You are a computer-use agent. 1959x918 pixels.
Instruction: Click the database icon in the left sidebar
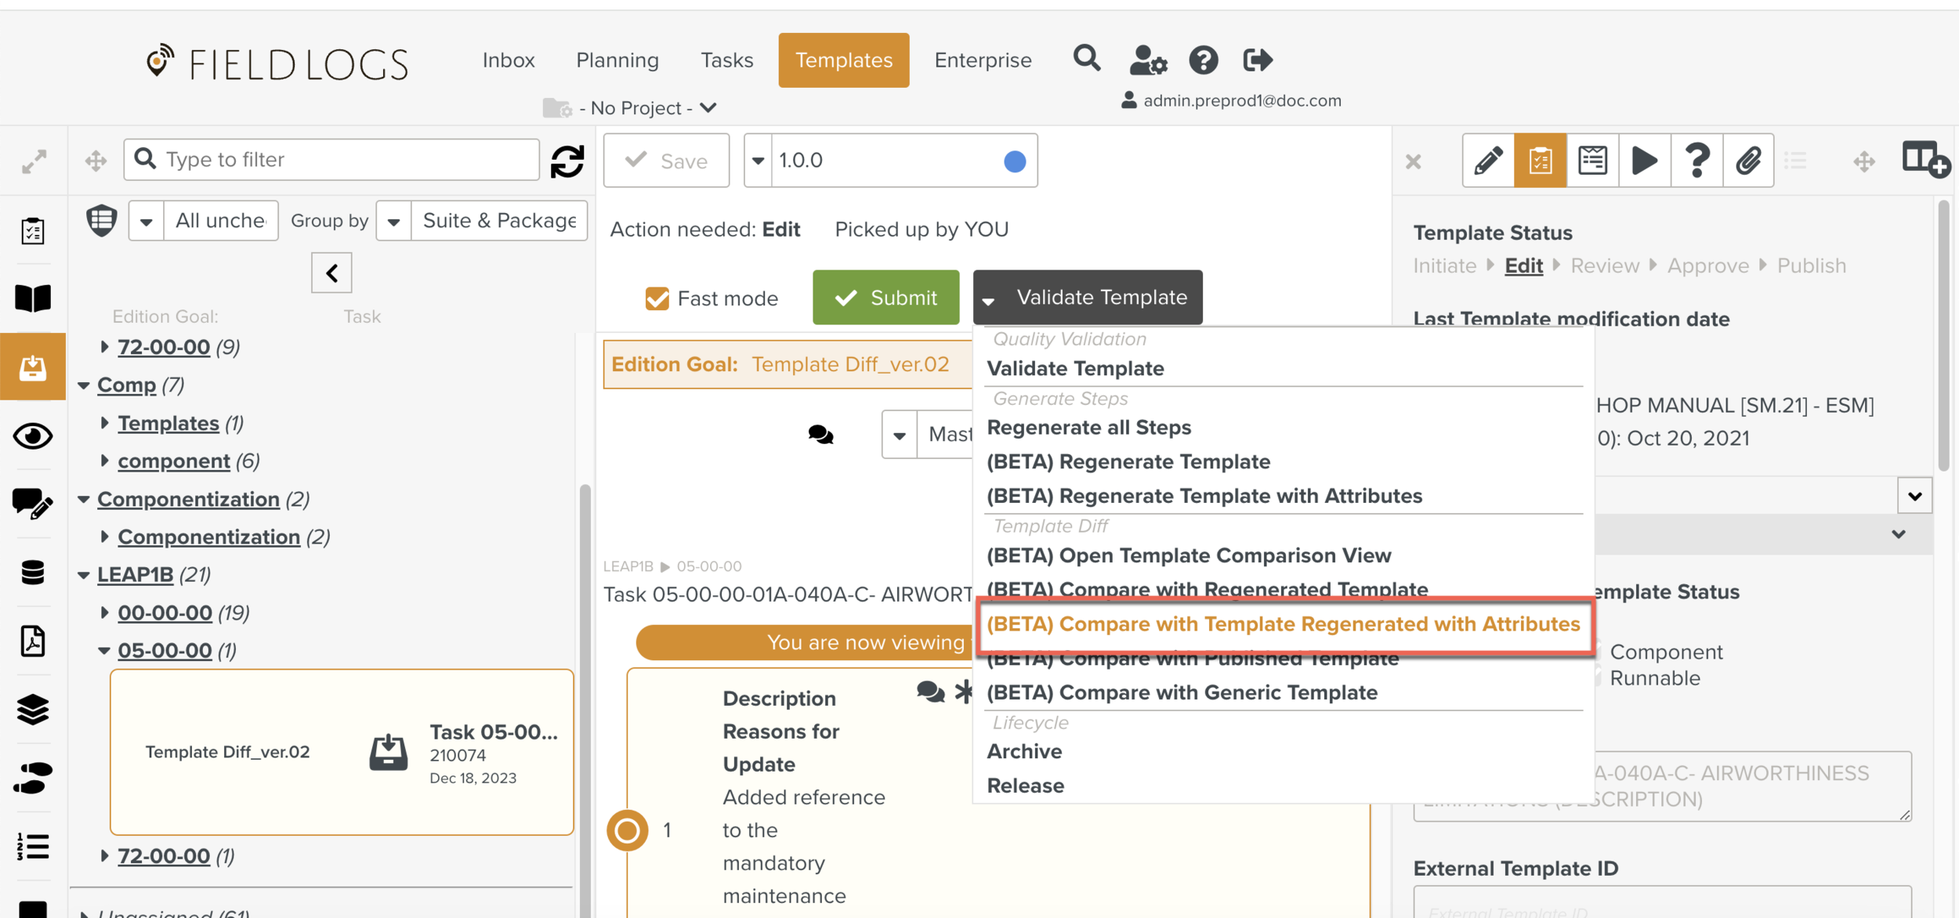[x=31, y=573]
